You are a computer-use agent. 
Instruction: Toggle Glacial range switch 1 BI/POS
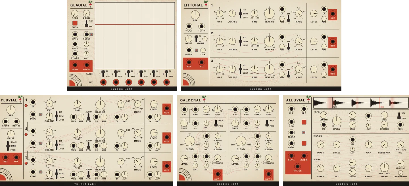point(103,74)
